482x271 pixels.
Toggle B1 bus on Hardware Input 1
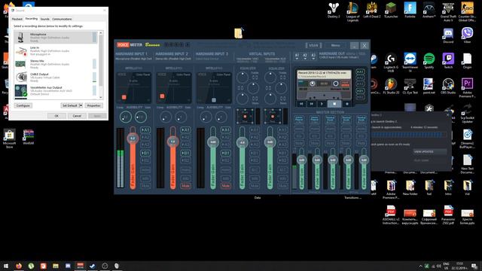click(145, 153)
